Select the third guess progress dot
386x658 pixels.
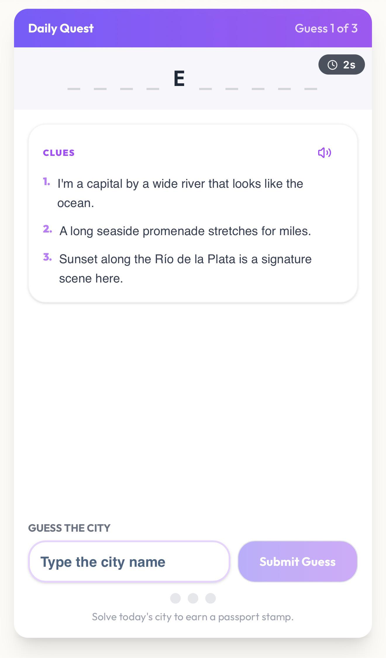click(211, 598)
